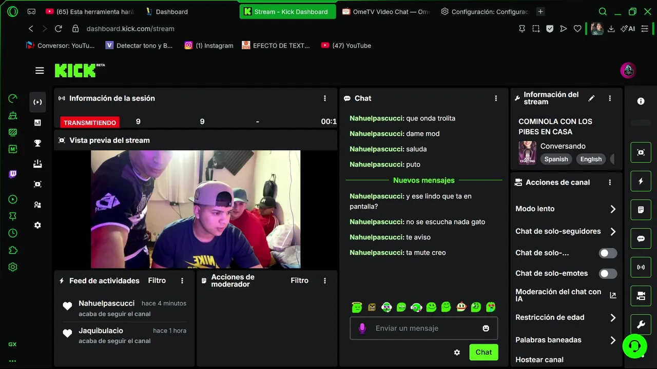
Task: Select the Spanish language tag
Action: 556,159
